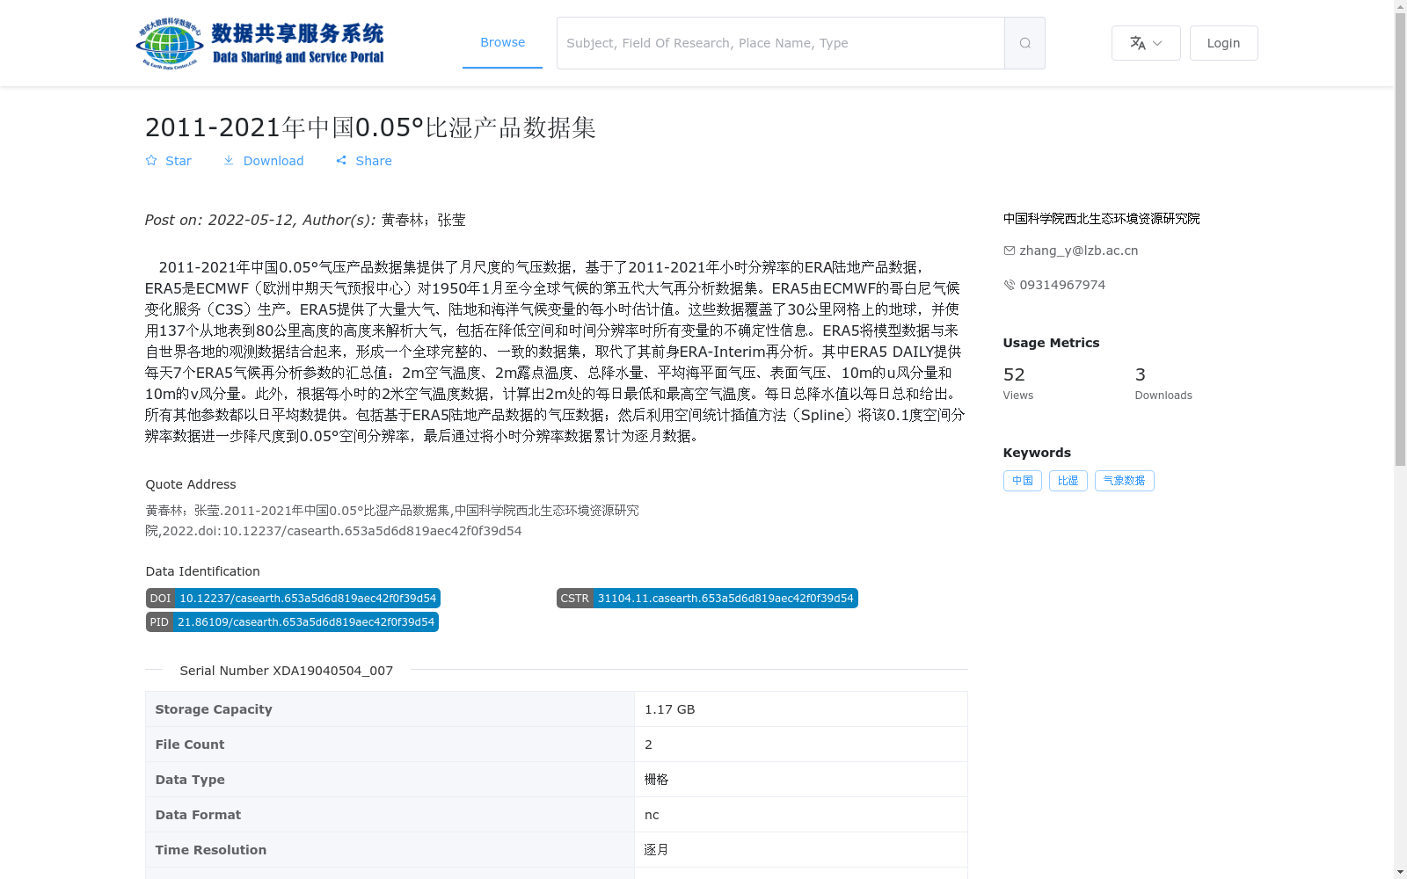This screenshot has height=879, width=1407.
Task: Open the language switcher dropdown
Action: click(x=1146, y=43)
